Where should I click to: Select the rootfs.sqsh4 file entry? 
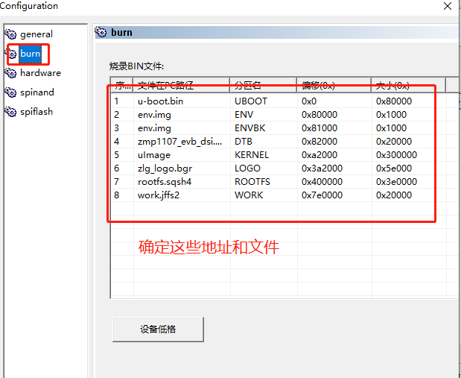coord(165,182)
